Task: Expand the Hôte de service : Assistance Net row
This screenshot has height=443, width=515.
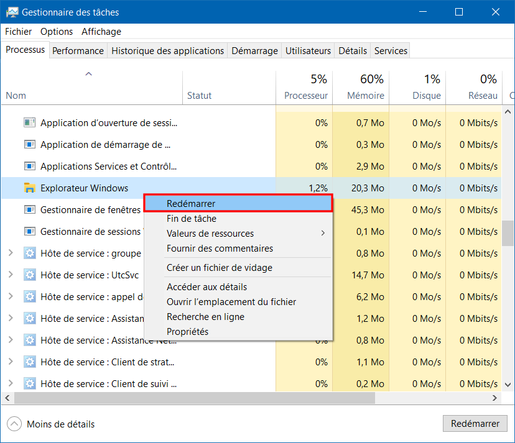Action: pyautogui.click(x=11, y=340)
